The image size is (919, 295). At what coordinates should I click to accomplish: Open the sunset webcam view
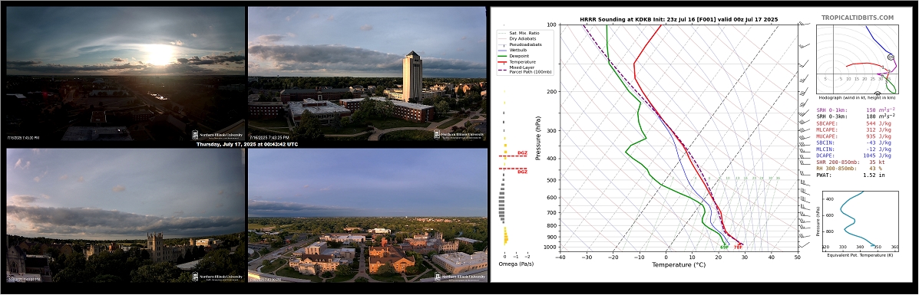coord(125,74)
